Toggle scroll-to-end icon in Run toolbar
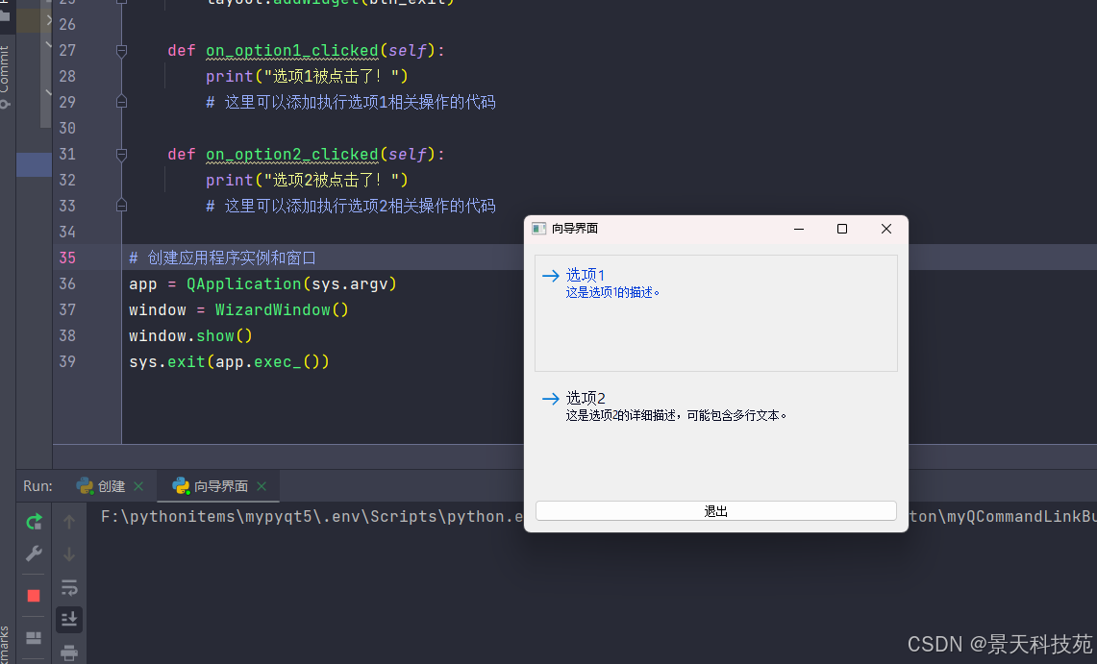The image size is (1097, 664). click(69, 619)
